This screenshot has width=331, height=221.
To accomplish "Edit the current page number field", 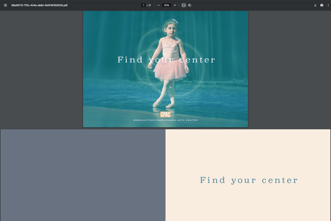I will [143, 5].
